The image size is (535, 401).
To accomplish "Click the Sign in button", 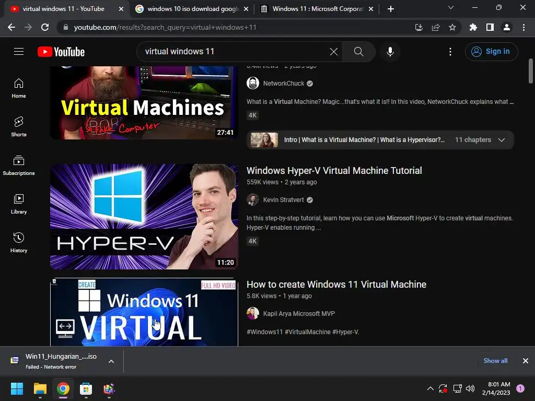I will [x=491, y=52].
